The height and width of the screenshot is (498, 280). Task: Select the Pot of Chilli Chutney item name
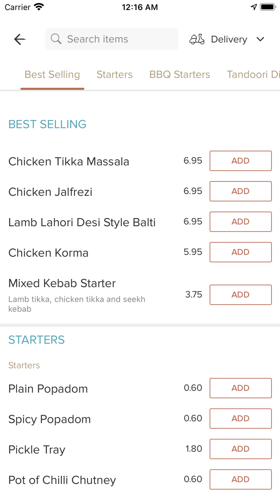click(62, 480)
